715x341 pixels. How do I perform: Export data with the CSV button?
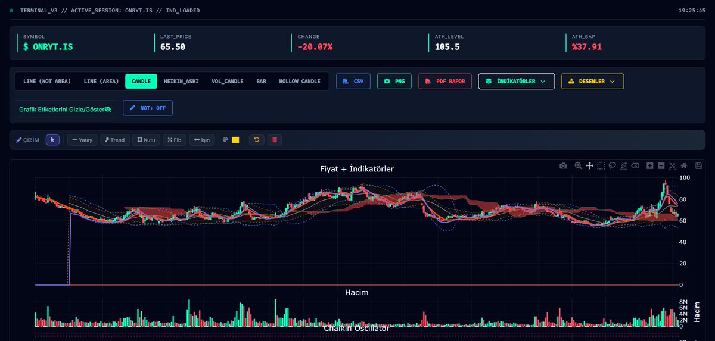click(x=353, y=81)
